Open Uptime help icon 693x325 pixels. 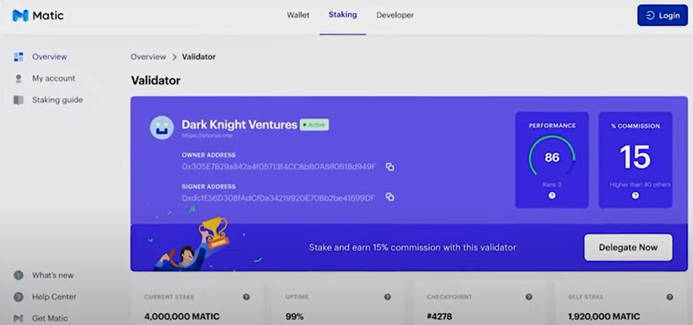point(387,297)
